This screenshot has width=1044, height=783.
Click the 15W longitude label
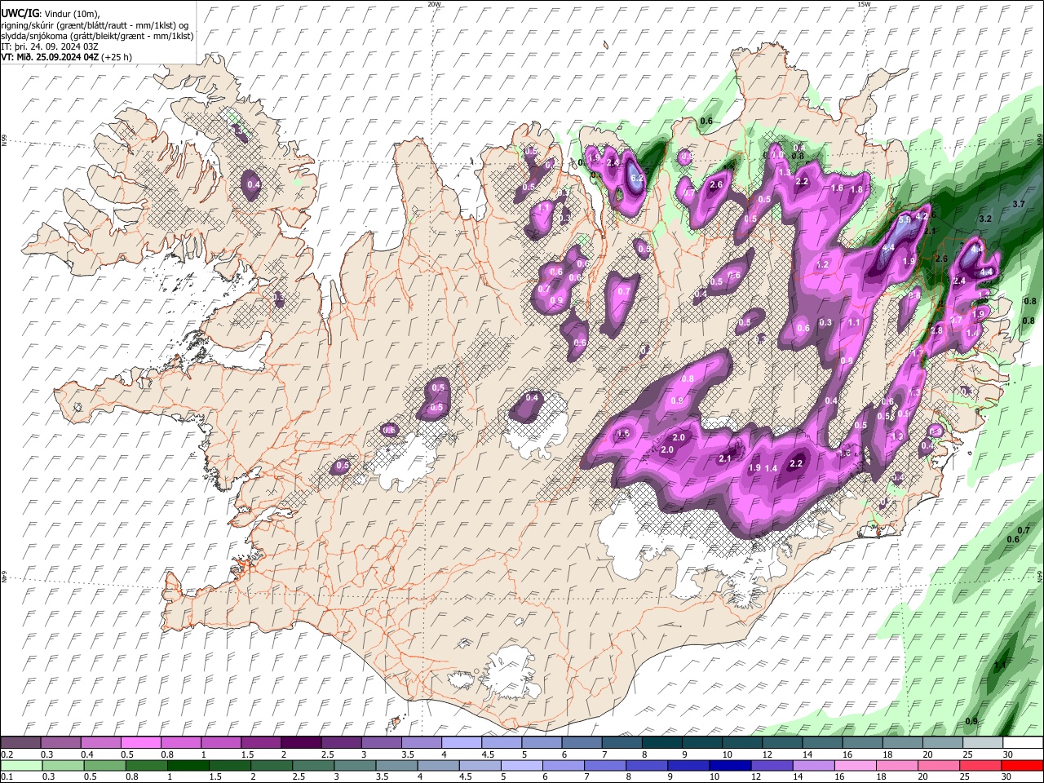point(863,4)
